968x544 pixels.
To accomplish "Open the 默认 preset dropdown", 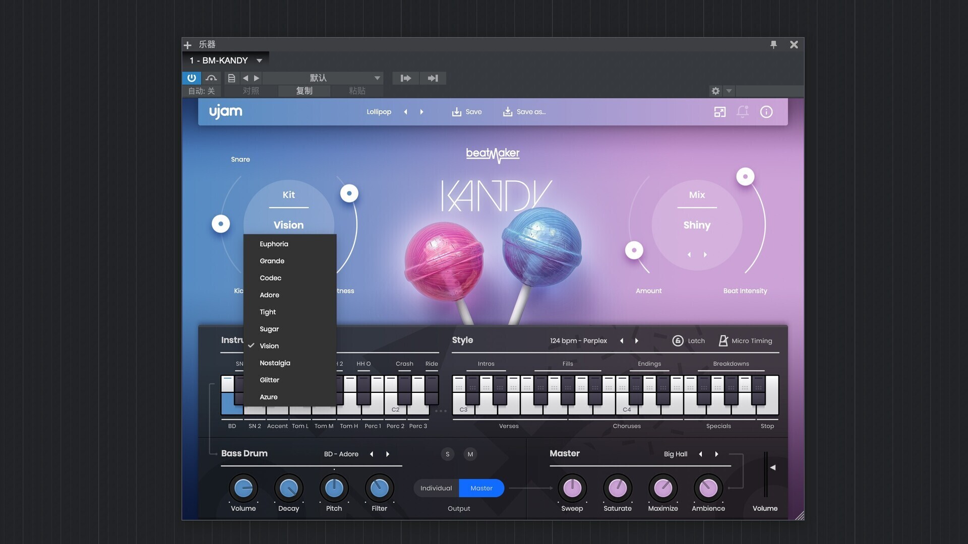I will [x=323, y=78].
